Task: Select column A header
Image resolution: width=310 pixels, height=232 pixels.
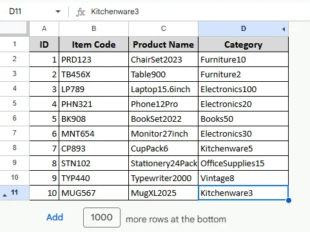Action: tap(44, 28)
